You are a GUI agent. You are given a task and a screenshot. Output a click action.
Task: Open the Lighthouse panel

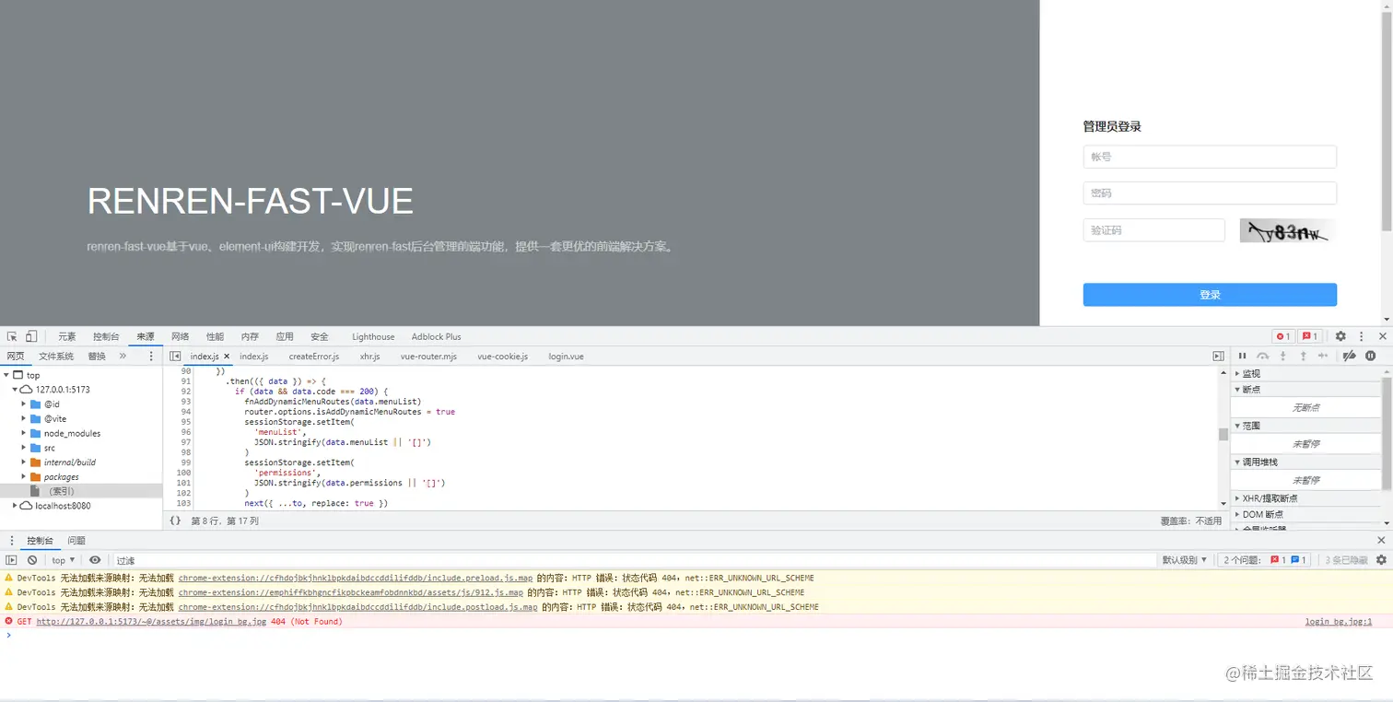point(373,336)
